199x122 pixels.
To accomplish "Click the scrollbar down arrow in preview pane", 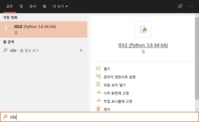I will 197,110.
